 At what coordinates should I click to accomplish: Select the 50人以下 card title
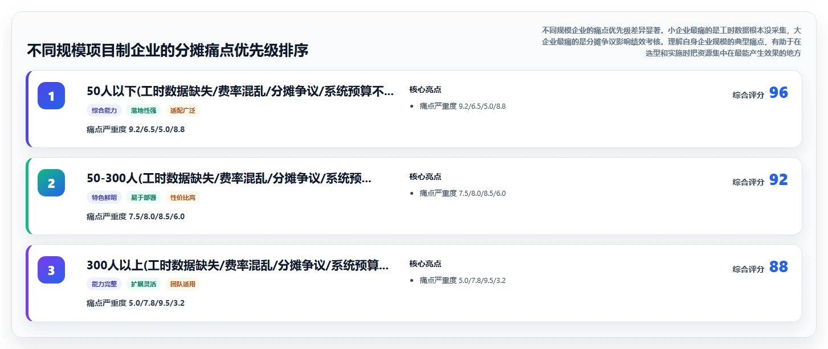(x=240, y=91)
